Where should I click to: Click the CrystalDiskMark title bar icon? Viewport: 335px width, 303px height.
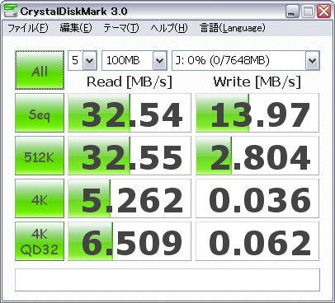11,11
